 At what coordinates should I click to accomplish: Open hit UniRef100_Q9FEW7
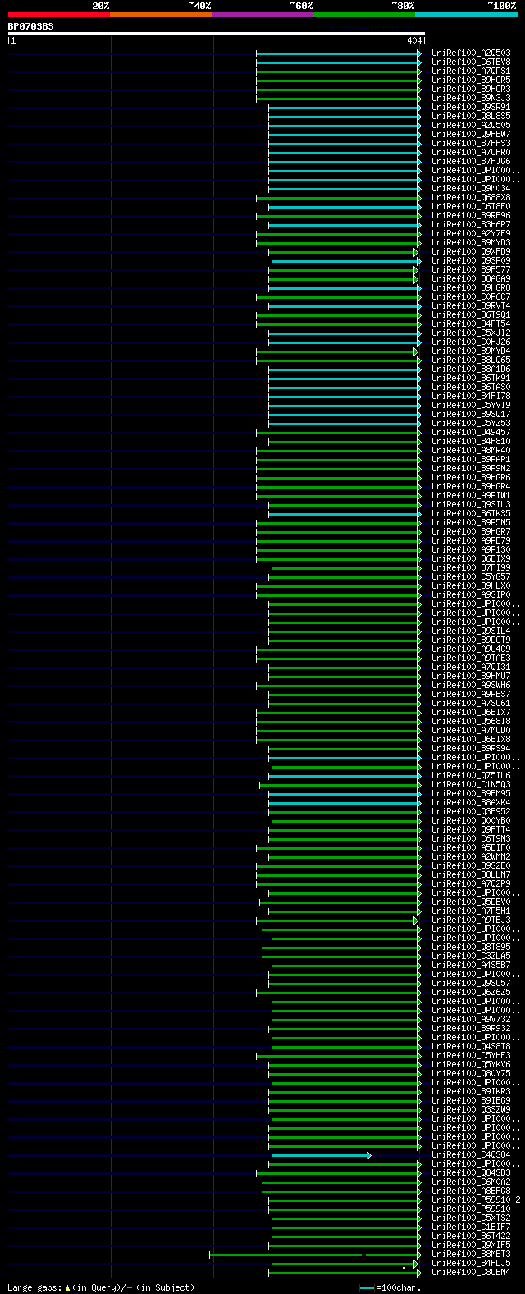[x=471, y=134]
